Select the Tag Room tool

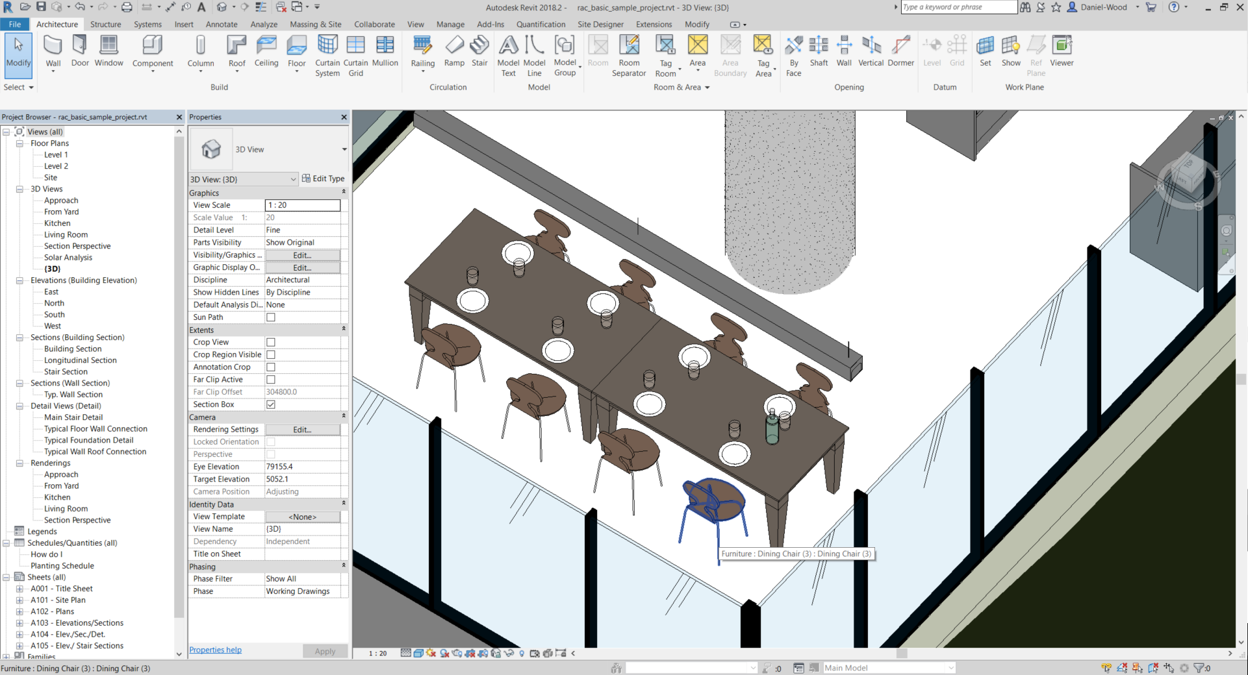(665, 55)
